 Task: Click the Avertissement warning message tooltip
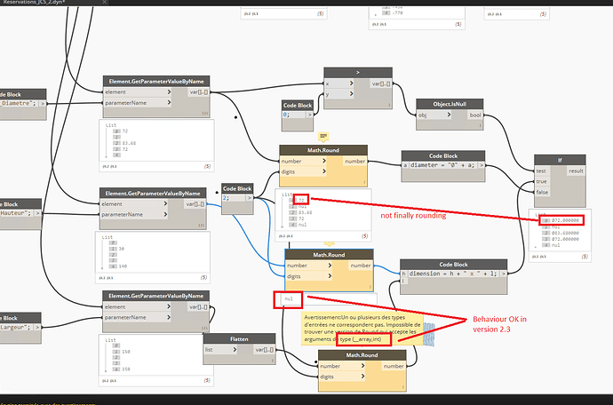pos(362,329)
